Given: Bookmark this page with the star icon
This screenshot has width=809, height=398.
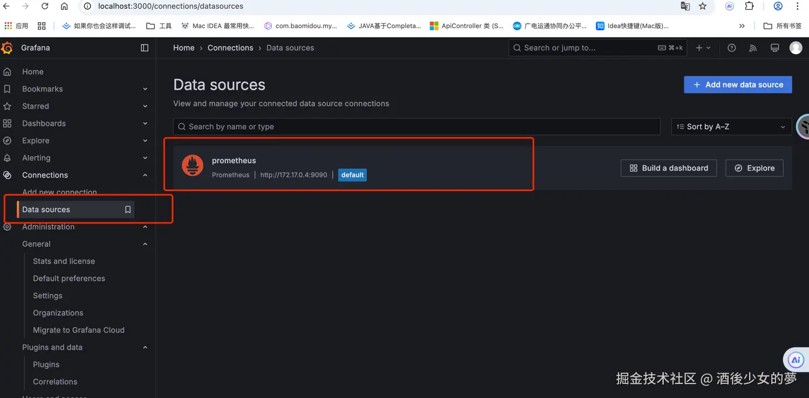Looking at the screenshot, I should click(702, 6).
